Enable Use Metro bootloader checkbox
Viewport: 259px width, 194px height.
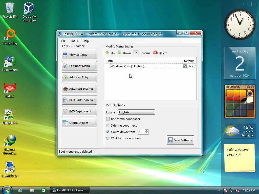click(108, 119)
